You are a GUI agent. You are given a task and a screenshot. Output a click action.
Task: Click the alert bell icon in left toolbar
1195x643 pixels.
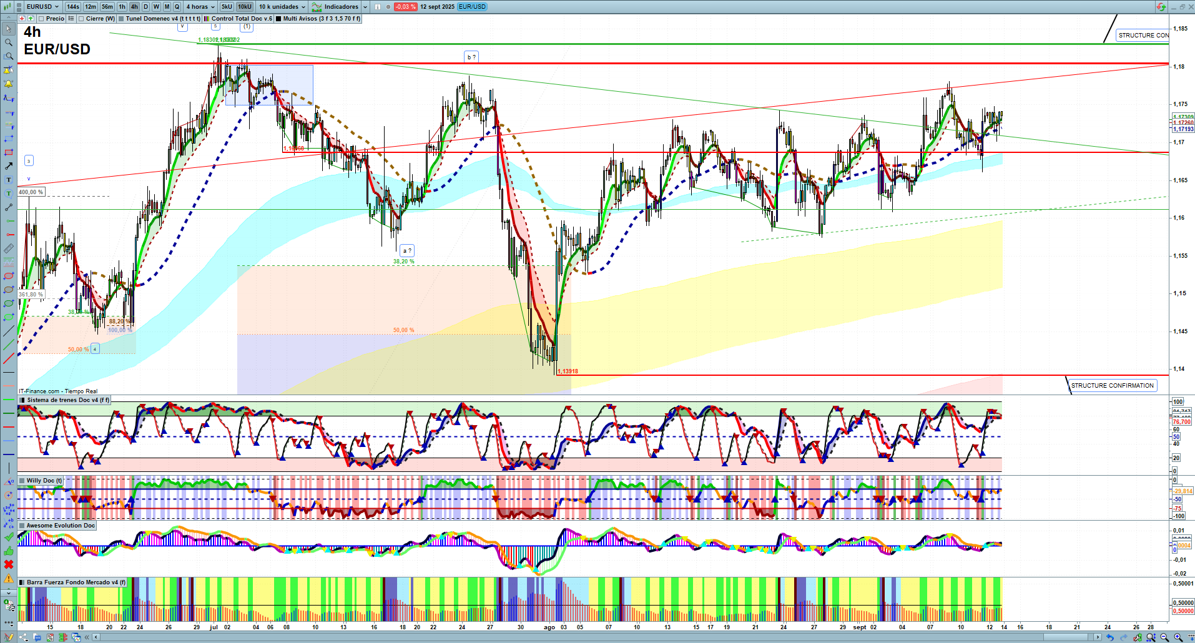(x=9, y=84)
